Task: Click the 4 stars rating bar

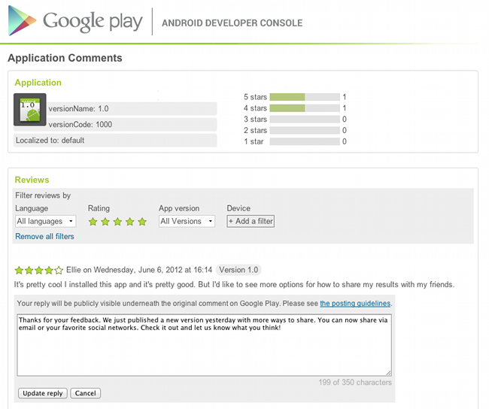Action: 304,108
